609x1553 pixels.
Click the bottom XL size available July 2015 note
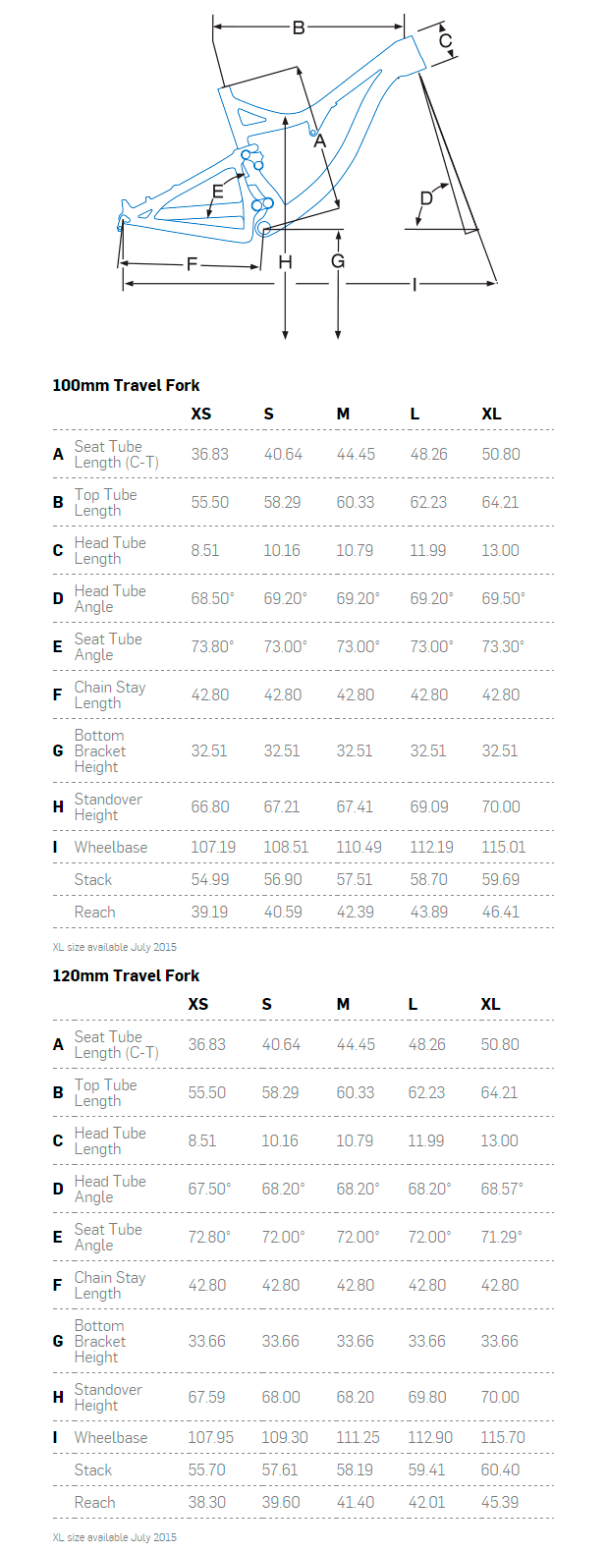point(115,1537)
